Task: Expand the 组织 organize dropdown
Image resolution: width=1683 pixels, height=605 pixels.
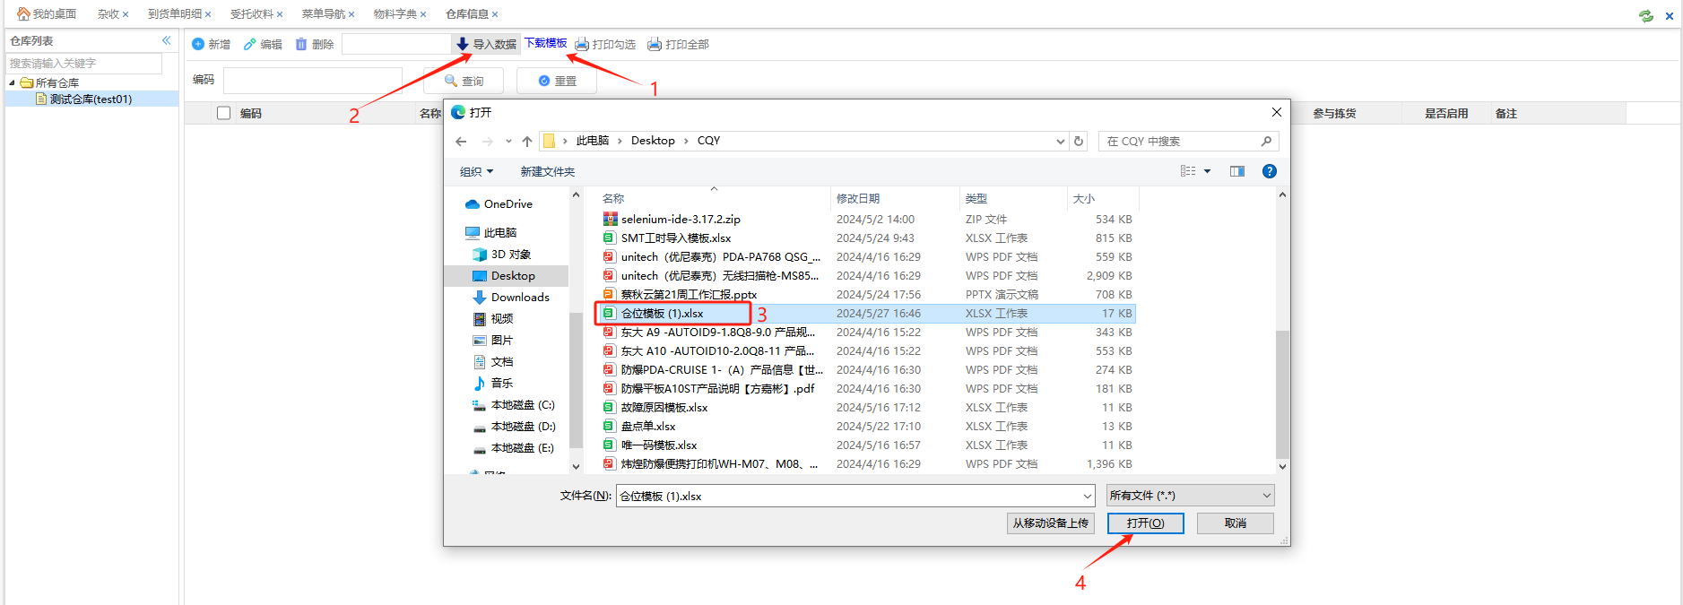Action: click(476, 172)
